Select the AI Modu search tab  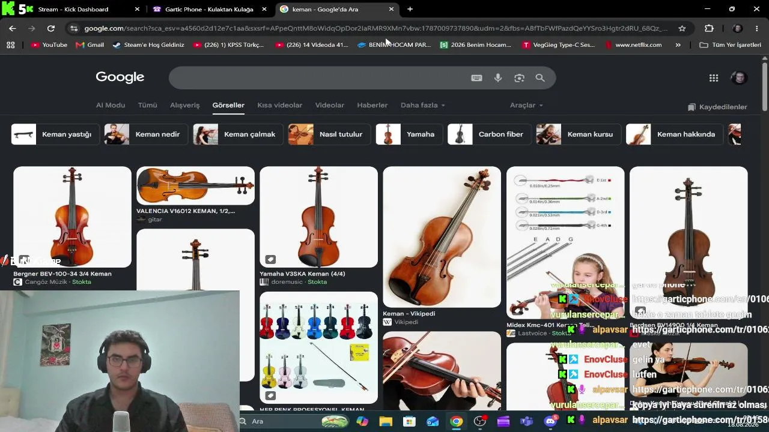(x=111, y=105)
